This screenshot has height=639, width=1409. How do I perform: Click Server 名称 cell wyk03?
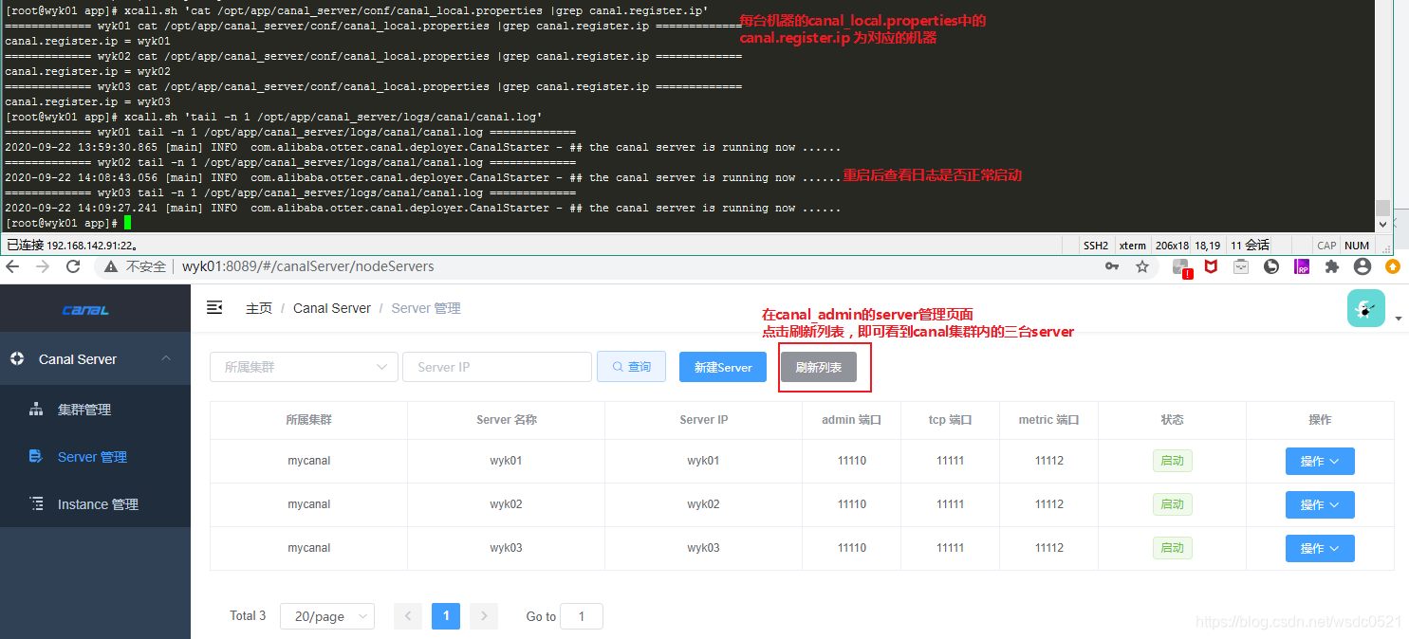506,548
